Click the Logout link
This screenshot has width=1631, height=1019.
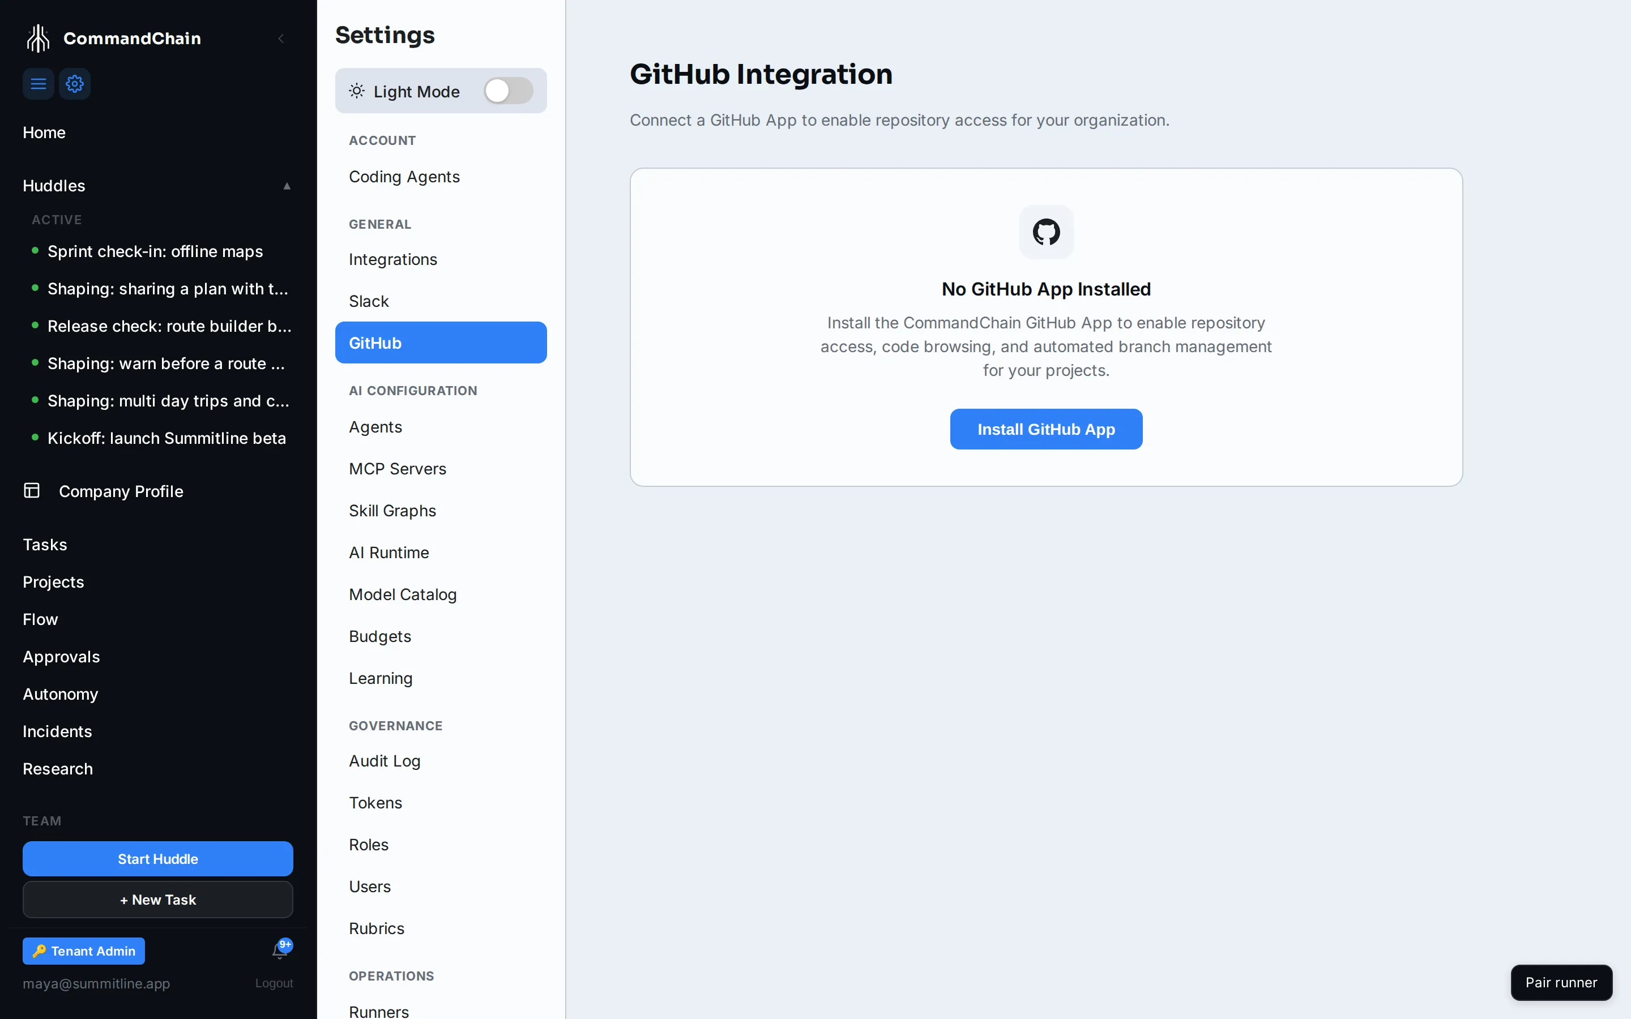pos(274,983)
